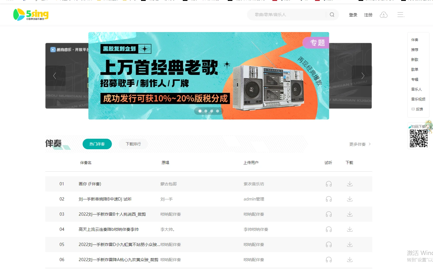Open uploader admin管理
Viewport: 433px width, 269px height.
pos(254,199)
